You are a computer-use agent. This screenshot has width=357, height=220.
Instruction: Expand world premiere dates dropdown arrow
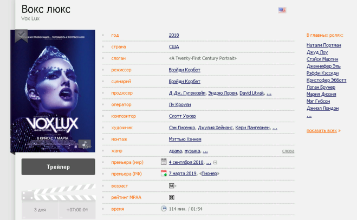click(216, 163)
